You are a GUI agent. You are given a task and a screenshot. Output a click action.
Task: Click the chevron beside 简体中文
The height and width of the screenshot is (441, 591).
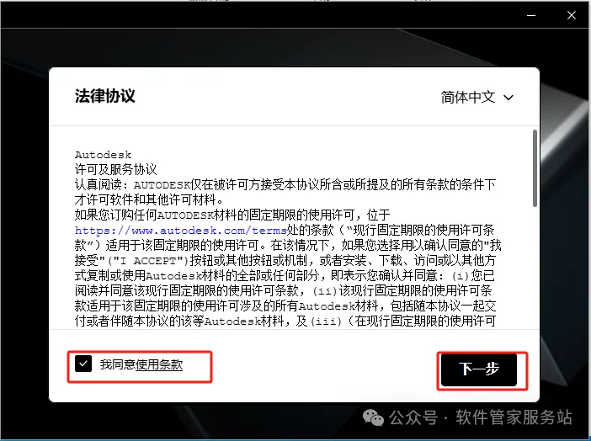pos(508,98)
